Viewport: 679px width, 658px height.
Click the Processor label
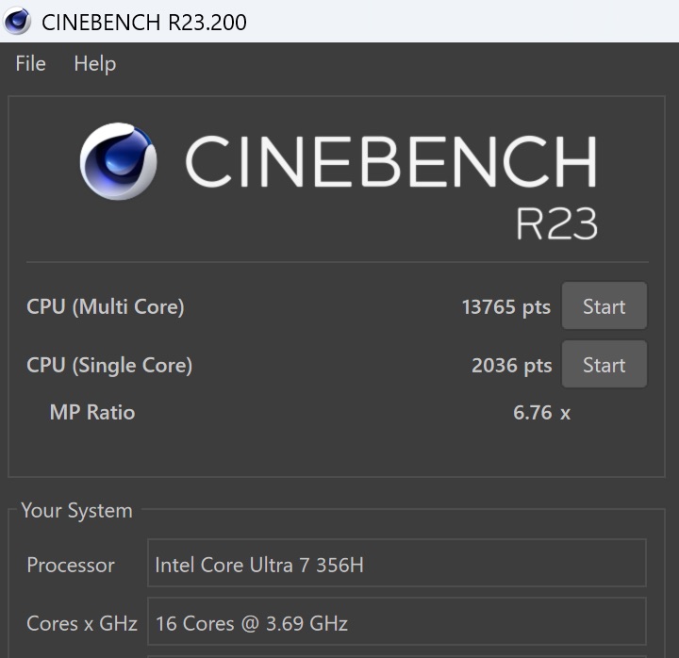[x=71, y=565]
